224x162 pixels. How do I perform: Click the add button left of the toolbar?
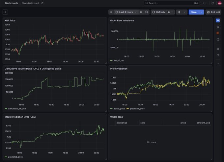click(5, 12)
